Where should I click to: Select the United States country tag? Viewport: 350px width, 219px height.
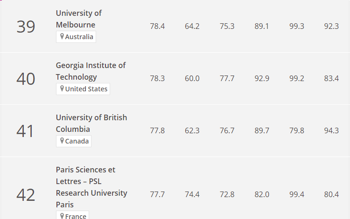(x=83, y=89)
